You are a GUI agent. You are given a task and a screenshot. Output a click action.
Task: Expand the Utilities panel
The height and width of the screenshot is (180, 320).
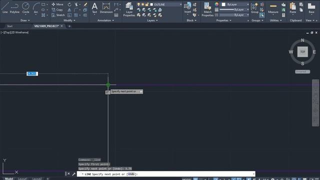point(275,20)
